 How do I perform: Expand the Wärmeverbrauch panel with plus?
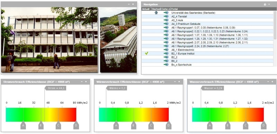click(x=179, y=82)
